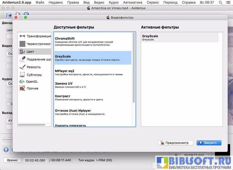This screenshot has height=170, width=233.
Task: Select GreyScale in the active filters list
Action: point(180,38)
